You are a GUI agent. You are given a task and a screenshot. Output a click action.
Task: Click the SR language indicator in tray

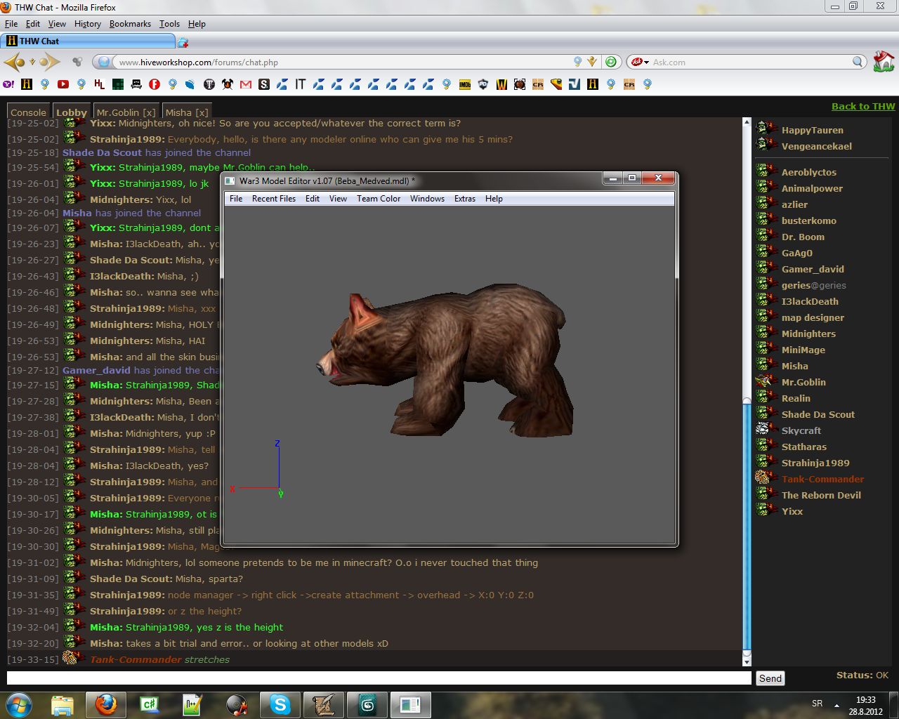point(817,704)
